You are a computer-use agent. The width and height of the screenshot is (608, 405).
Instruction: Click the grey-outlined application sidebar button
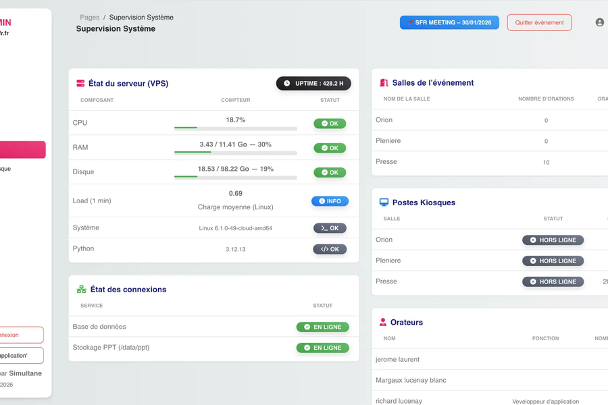point(22,356)
